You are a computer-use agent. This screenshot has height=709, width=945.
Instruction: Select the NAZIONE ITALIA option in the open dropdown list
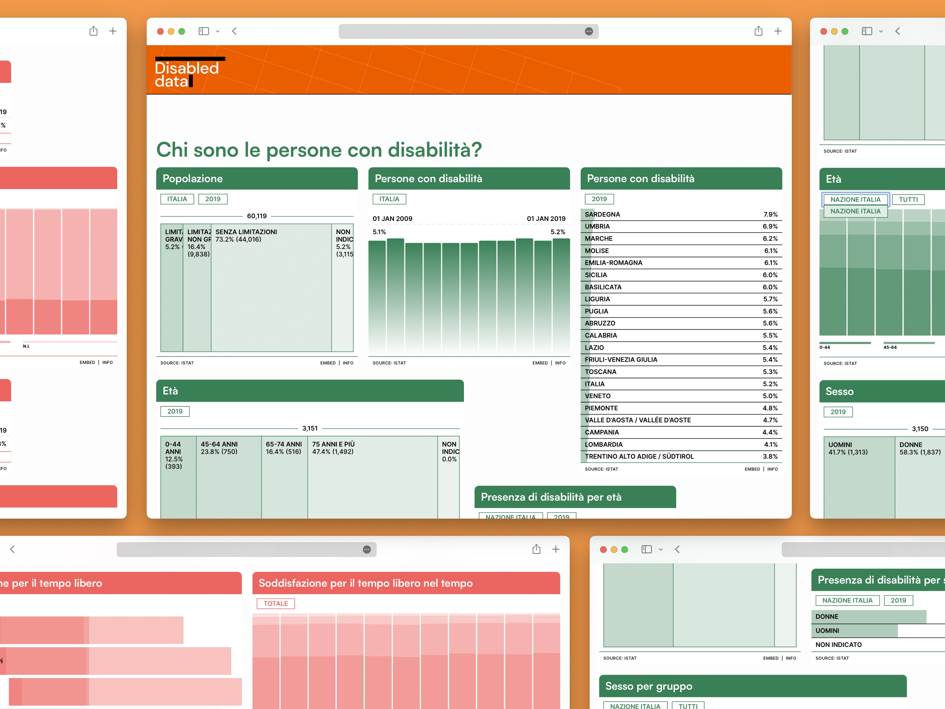(855, 212)
